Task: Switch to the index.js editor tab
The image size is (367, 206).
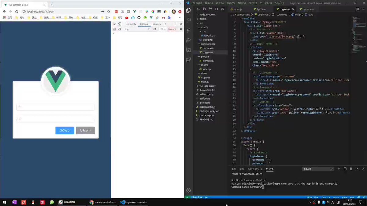Action: pyautogui.click(x=238, y=9)
